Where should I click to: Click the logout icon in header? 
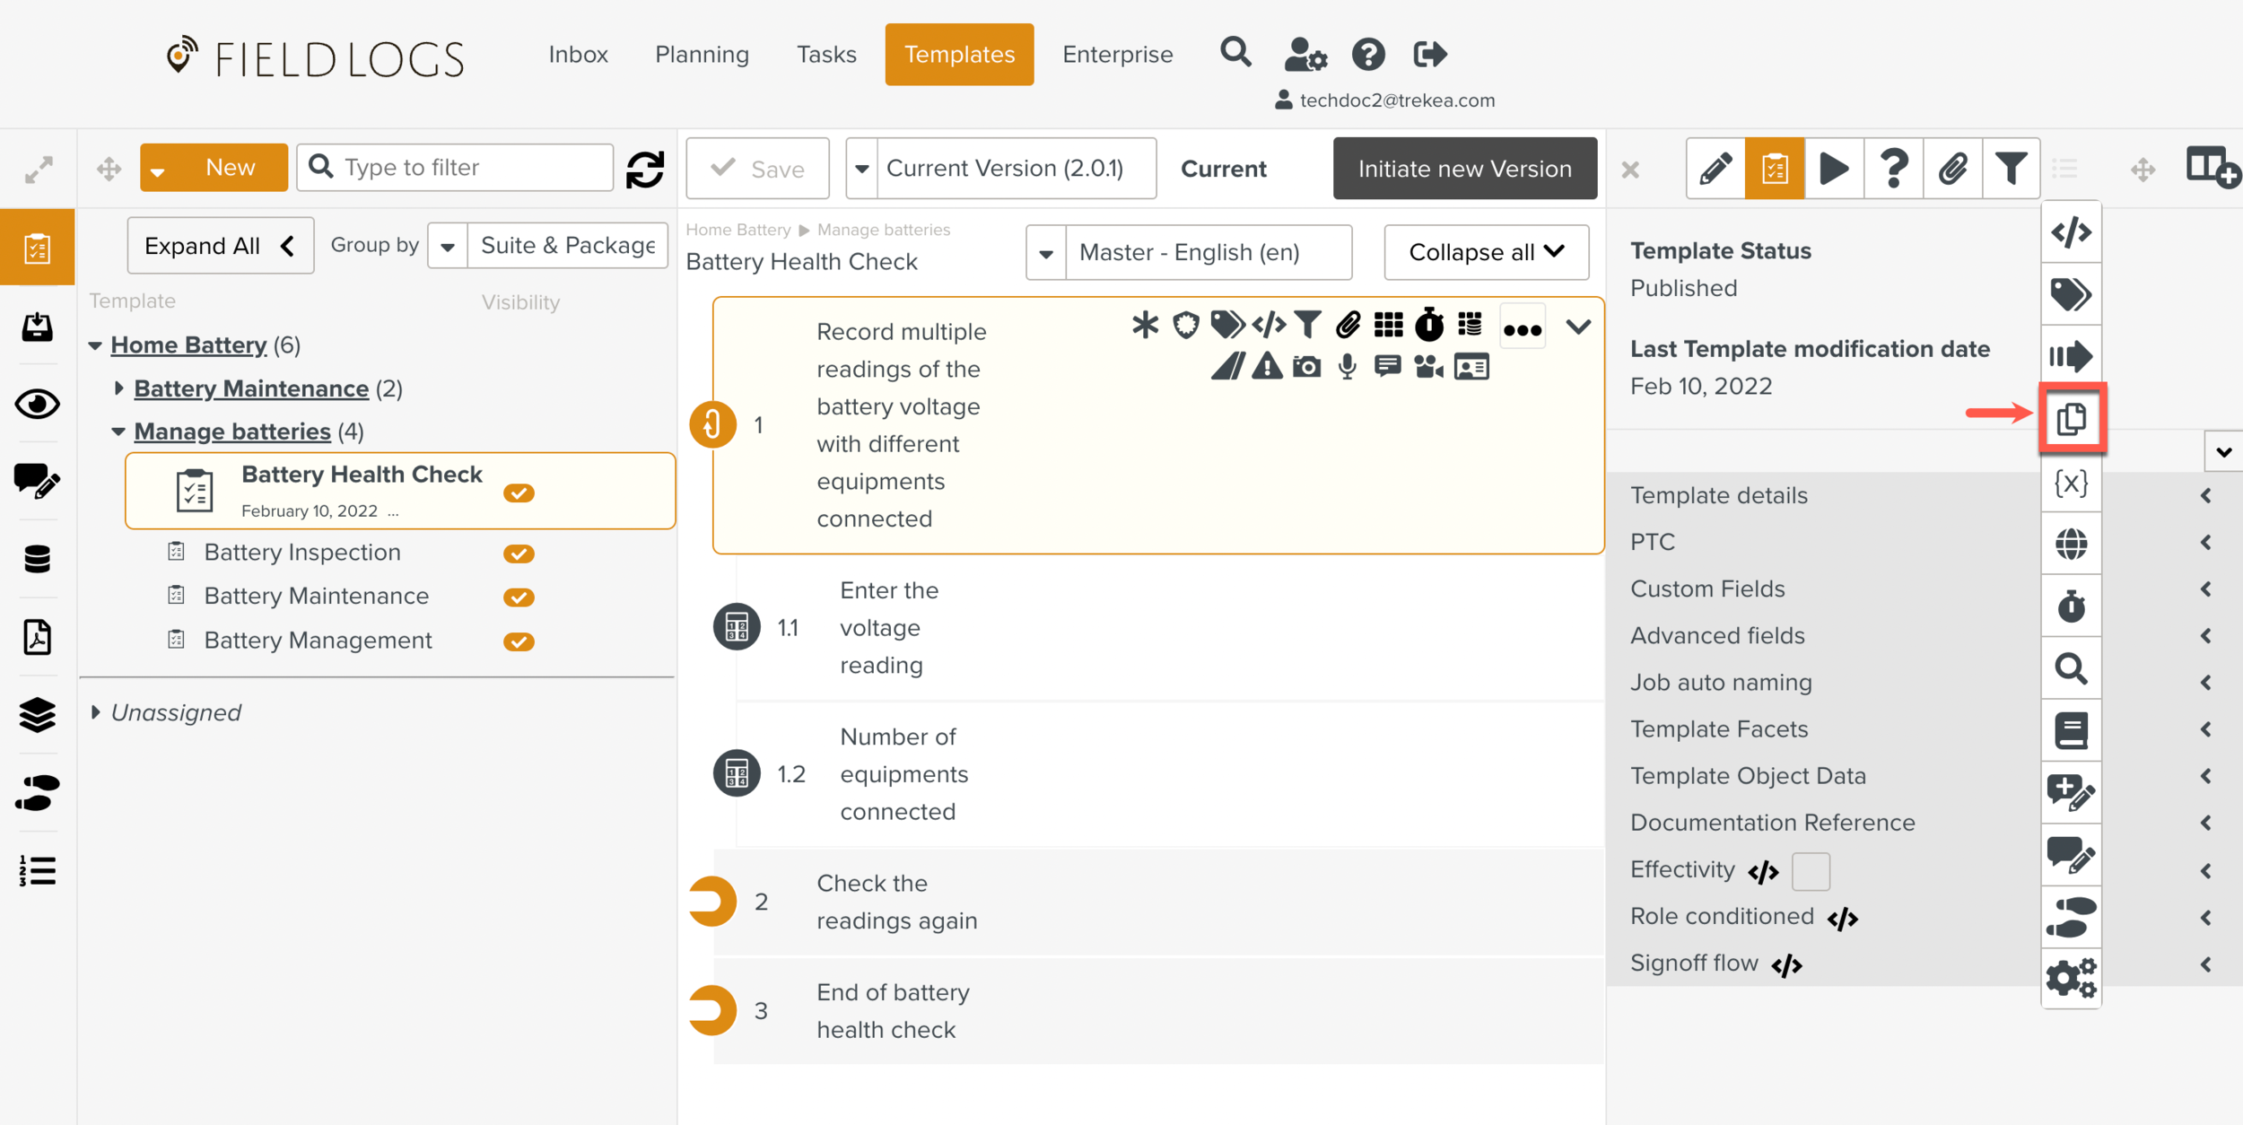coord(1430,55)
